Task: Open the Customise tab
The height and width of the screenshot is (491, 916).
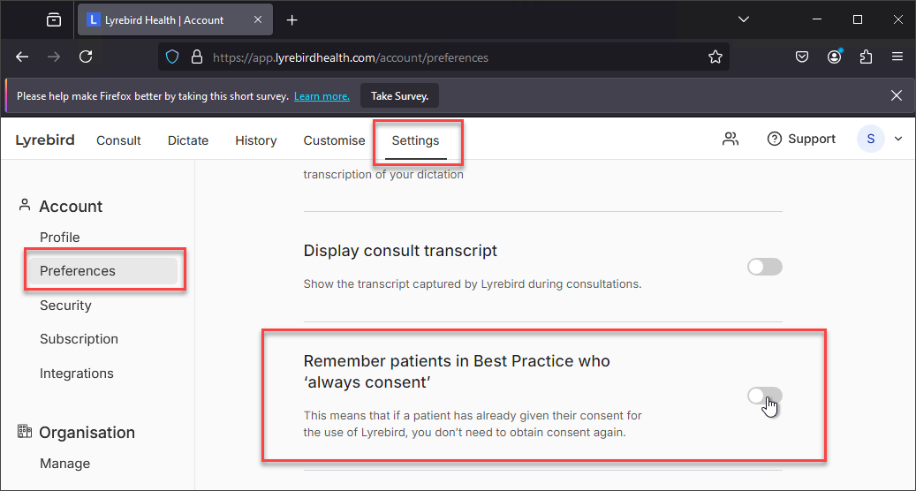Action: (x=334, y=140)
